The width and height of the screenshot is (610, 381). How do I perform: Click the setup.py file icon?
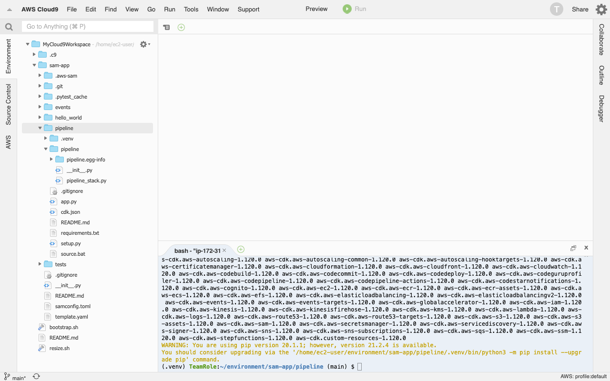53,243
